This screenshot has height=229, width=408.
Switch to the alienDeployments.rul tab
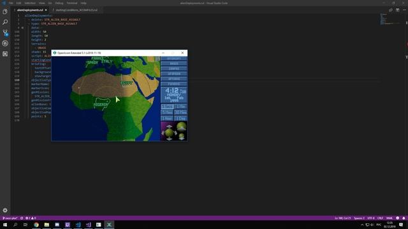tap(30, 10)
